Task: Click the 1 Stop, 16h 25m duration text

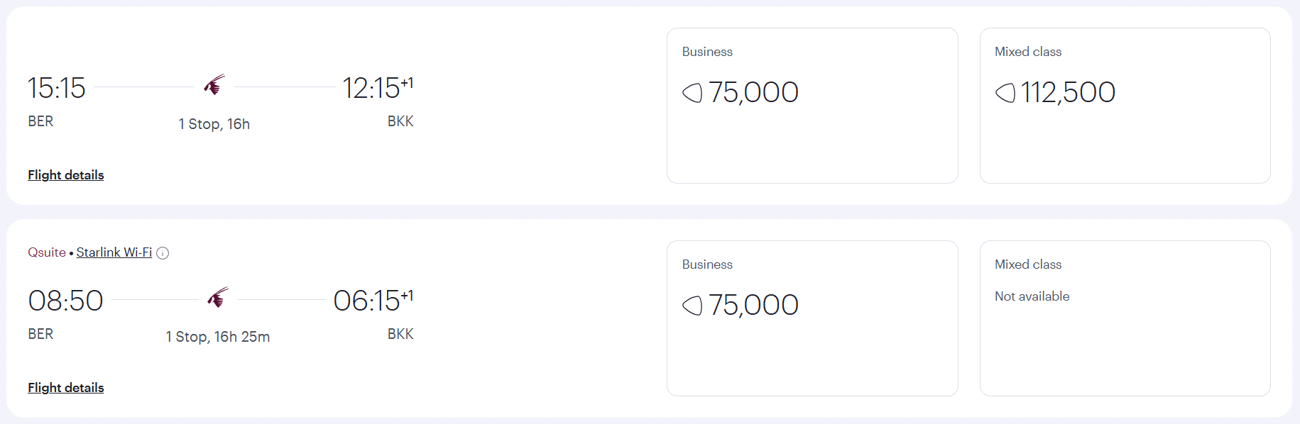Action: (218, 337)
